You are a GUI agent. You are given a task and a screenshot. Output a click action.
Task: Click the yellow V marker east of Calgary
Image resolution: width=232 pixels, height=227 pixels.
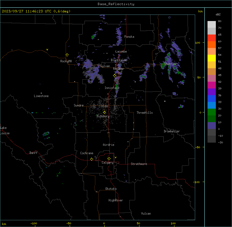[x=115, y=157]
